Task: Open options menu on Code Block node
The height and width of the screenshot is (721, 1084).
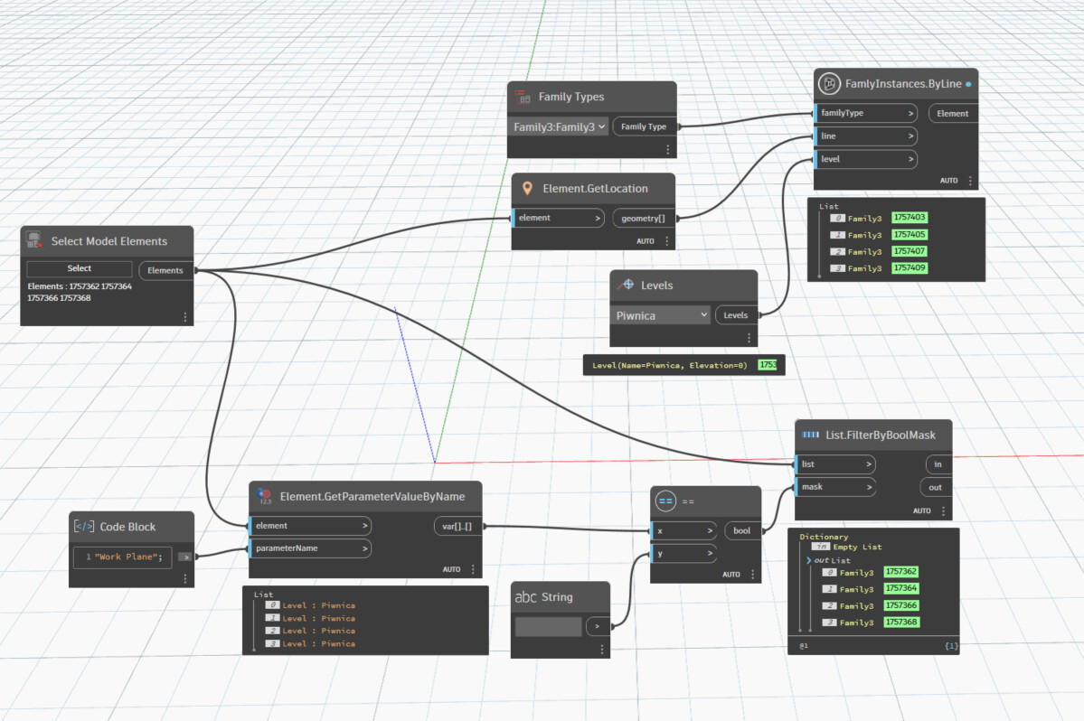Action: pos(185,579)
